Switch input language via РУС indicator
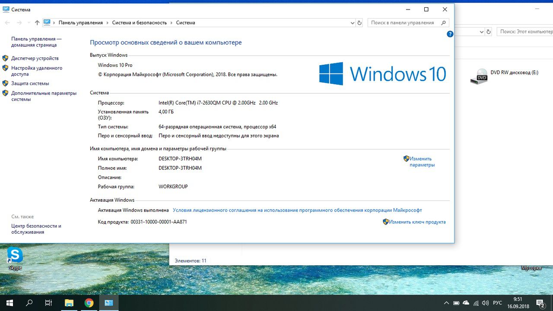553x311 pixels. tap(497, 303)
